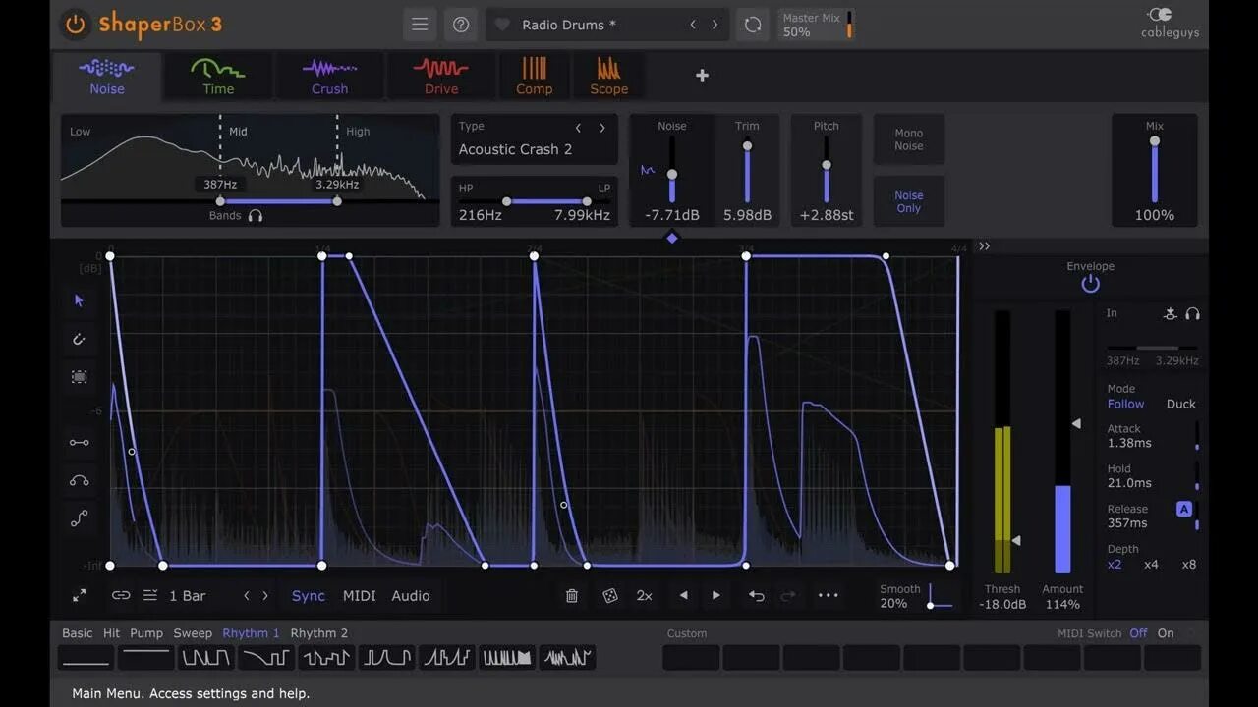Click the Pitch slider

[x=827, y=169]
